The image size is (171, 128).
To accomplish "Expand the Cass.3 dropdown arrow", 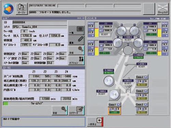I will click(x=146, y=91).
